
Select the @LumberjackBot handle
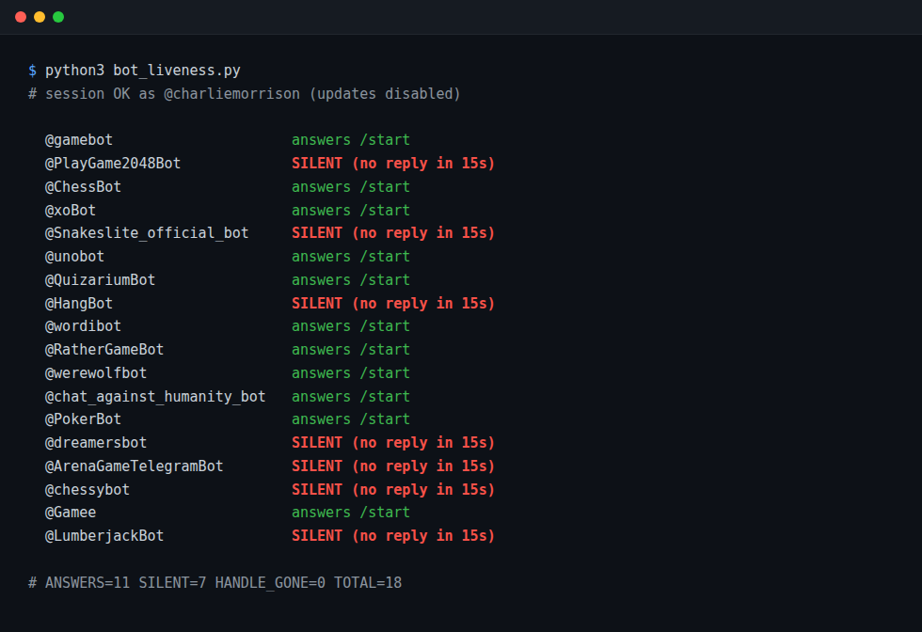[x=104, y=536]
